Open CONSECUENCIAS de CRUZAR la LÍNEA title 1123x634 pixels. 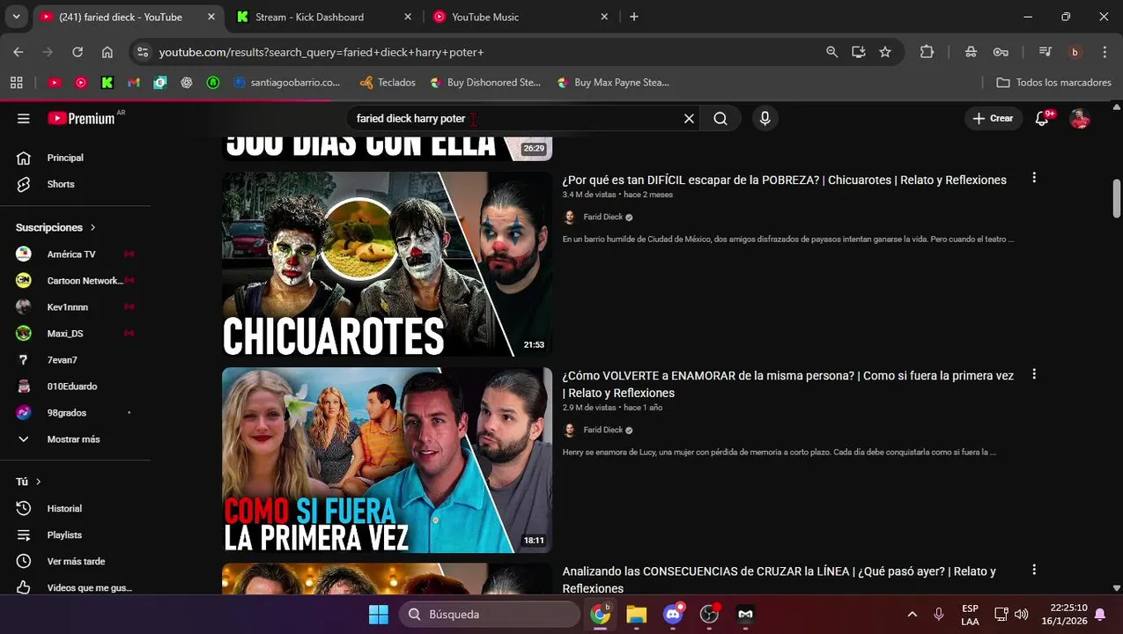779,579
